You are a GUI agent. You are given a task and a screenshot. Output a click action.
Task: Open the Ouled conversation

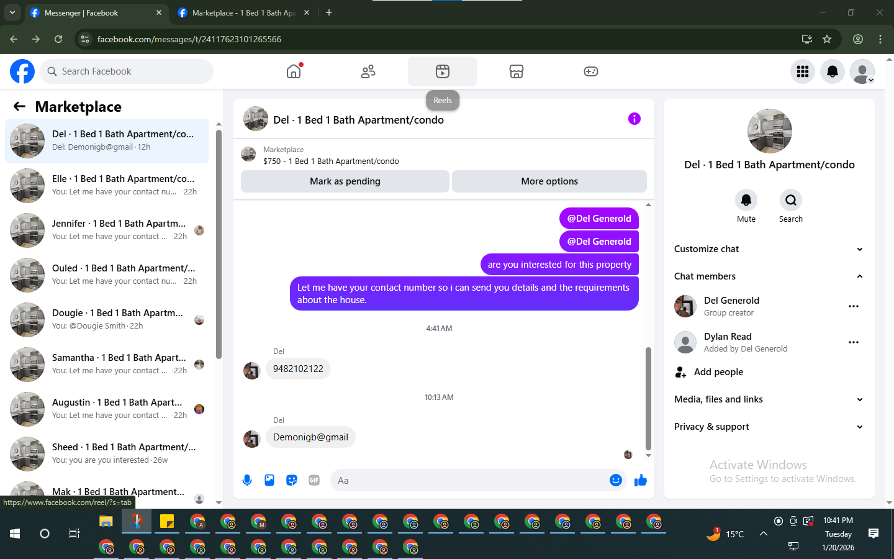tap(107, 275)
